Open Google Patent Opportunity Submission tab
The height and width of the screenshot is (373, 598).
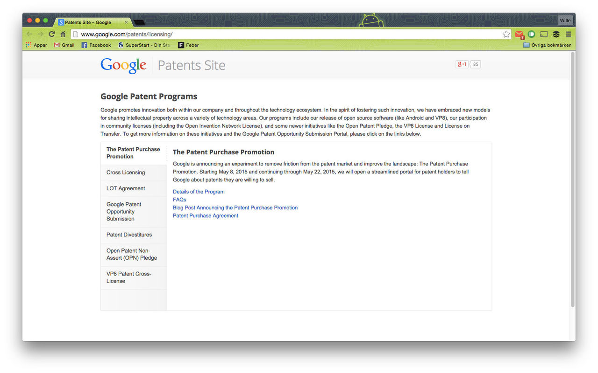(x=134, y=212)
